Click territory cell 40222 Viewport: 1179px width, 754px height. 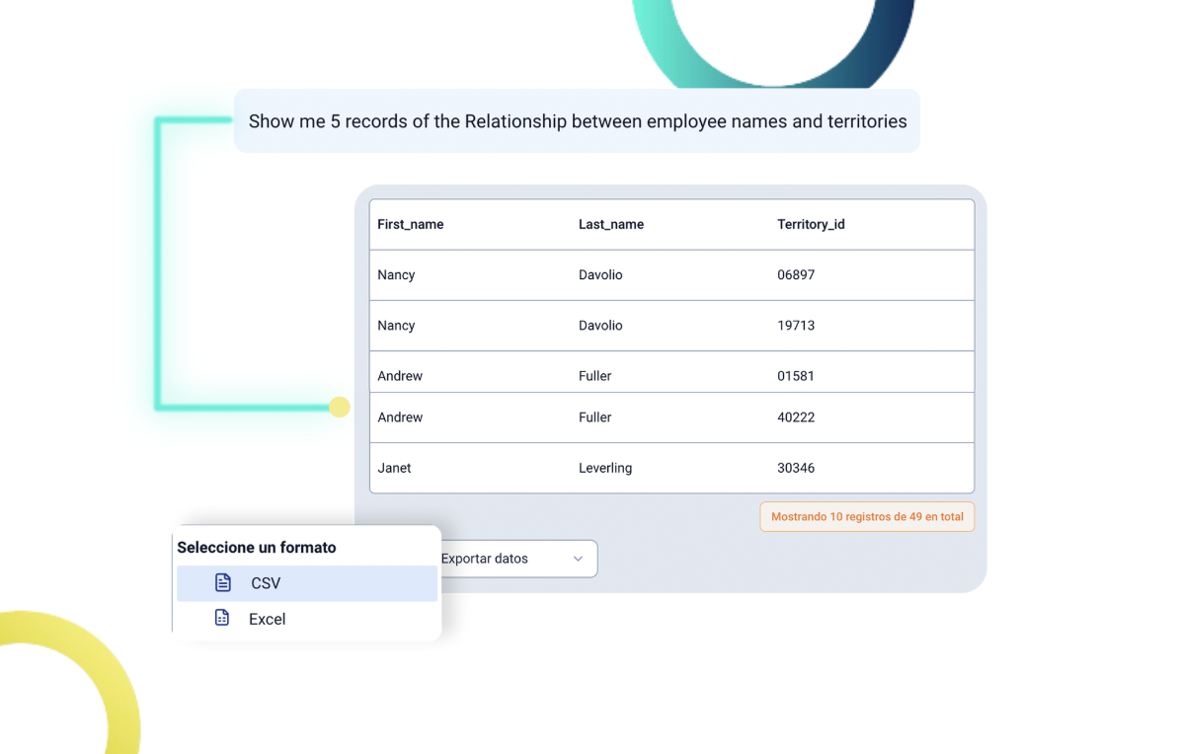[796, 417]
